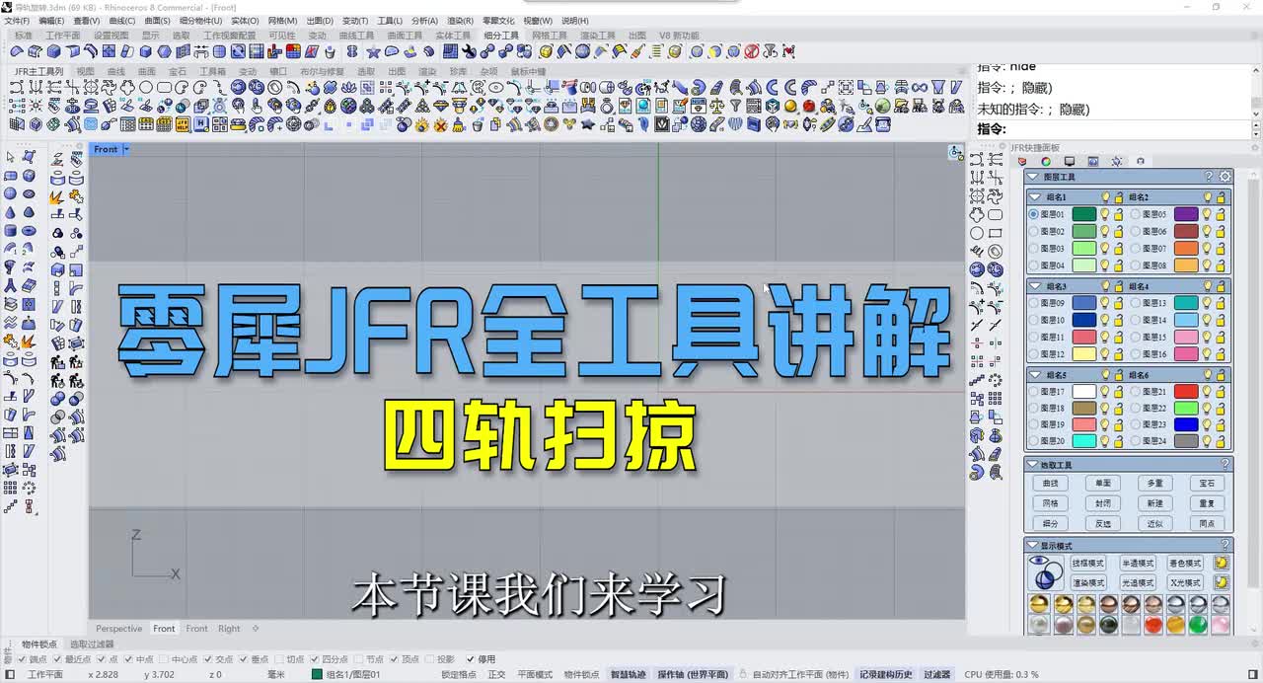
Task: Toggle the lock for 组名2
Action: coord(1220,197)
